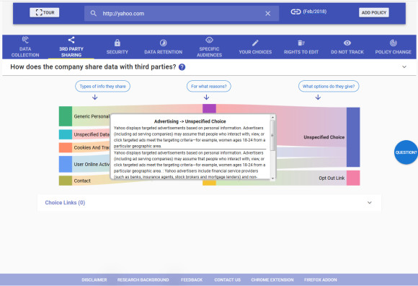Screen dimensions: 418x286
Task: Open the Research Background footer link
Action: [143, 279]
